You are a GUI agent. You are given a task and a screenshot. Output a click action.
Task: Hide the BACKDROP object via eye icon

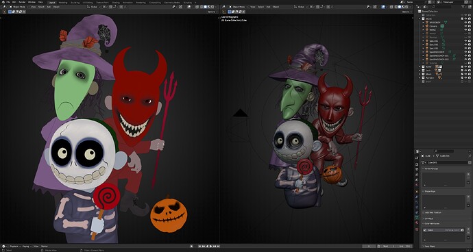point(465,23)
